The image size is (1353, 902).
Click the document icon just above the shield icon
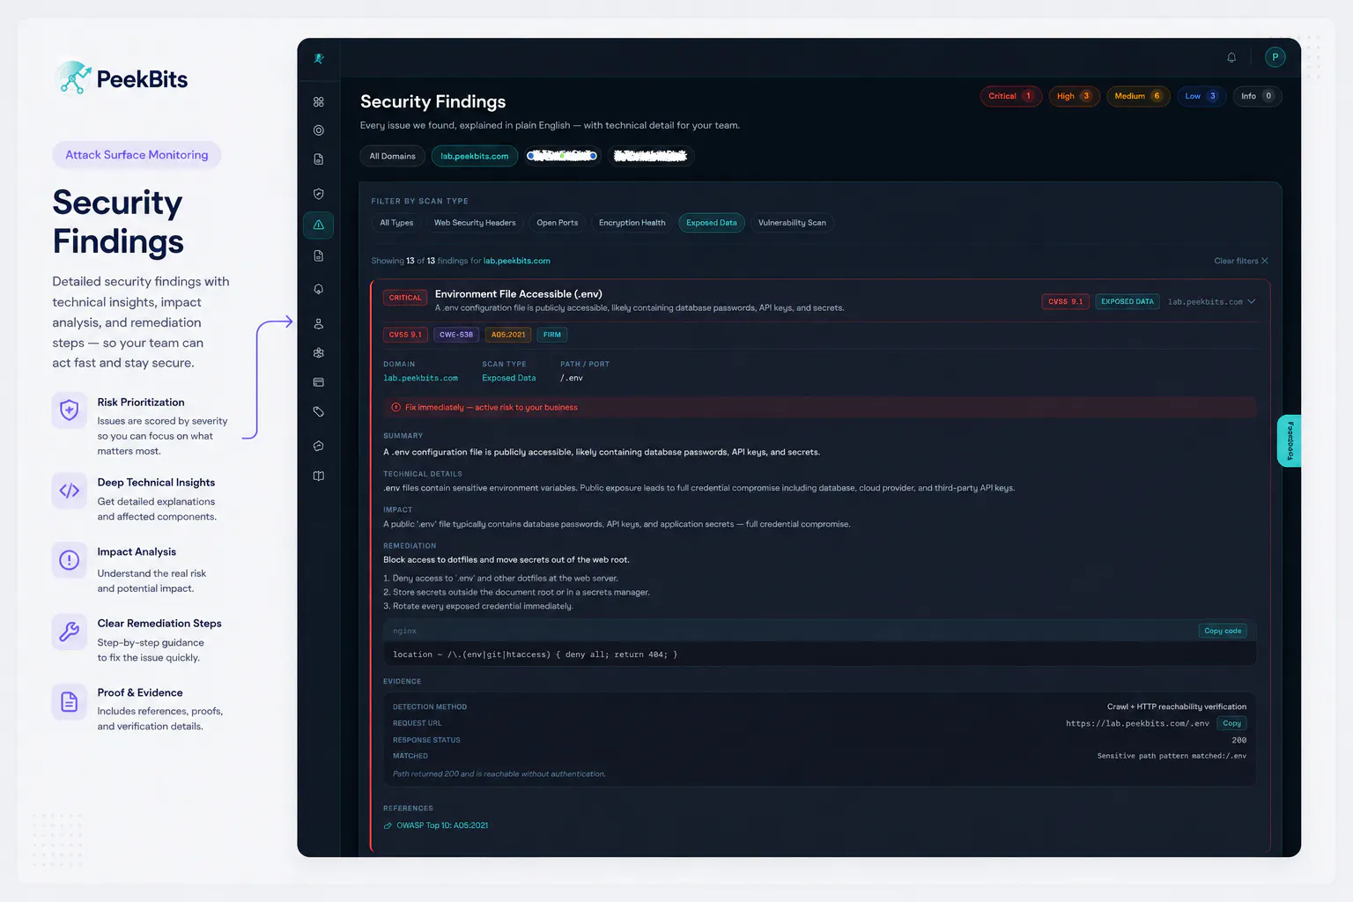(319, 159)
